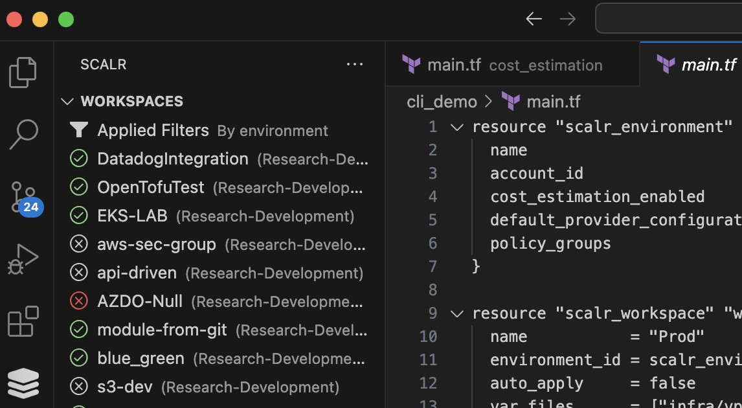The image size is (742, 408).
Task: Open the Run and Debug view
Action: pyautogui.click(x=23, y=260)
